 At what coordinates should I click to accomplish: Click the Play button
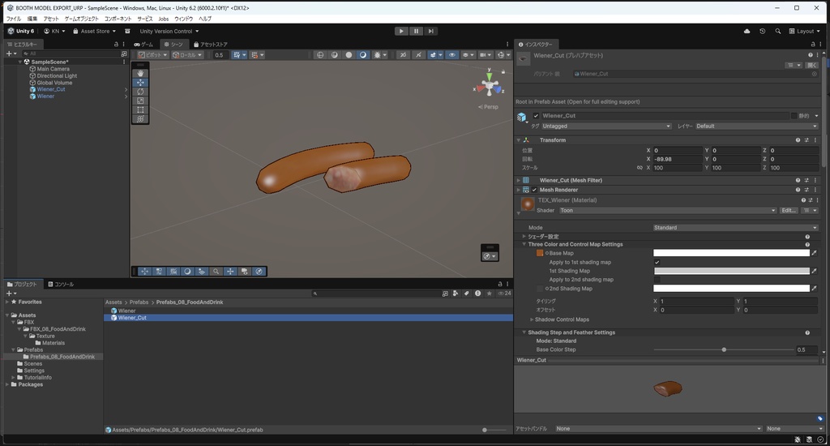pyautogui.click(x=401, y=32)
